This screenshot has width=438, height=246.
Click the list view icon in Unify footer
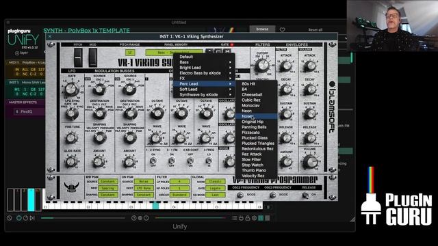(234, 218)
